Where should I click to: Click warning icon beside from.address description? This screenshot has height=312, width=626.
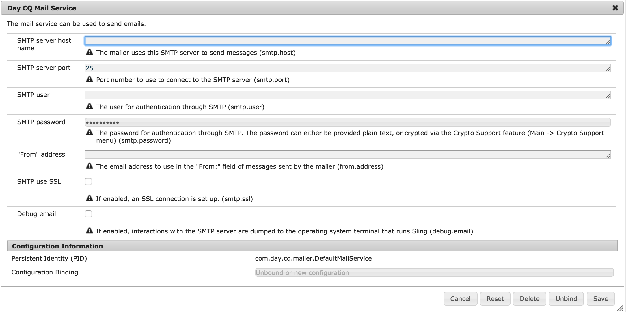[x=90, y=166]
